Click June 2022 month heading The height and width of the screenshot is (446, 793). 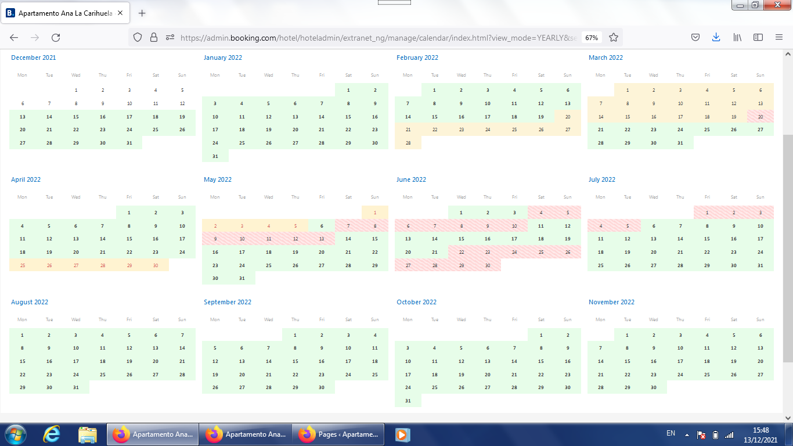411,179
